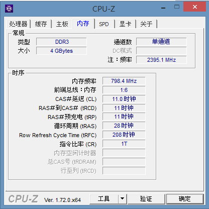The width and height of the screenshot is (209, 209).
Task: Go to the SPD tab
Action: point(104,24)
